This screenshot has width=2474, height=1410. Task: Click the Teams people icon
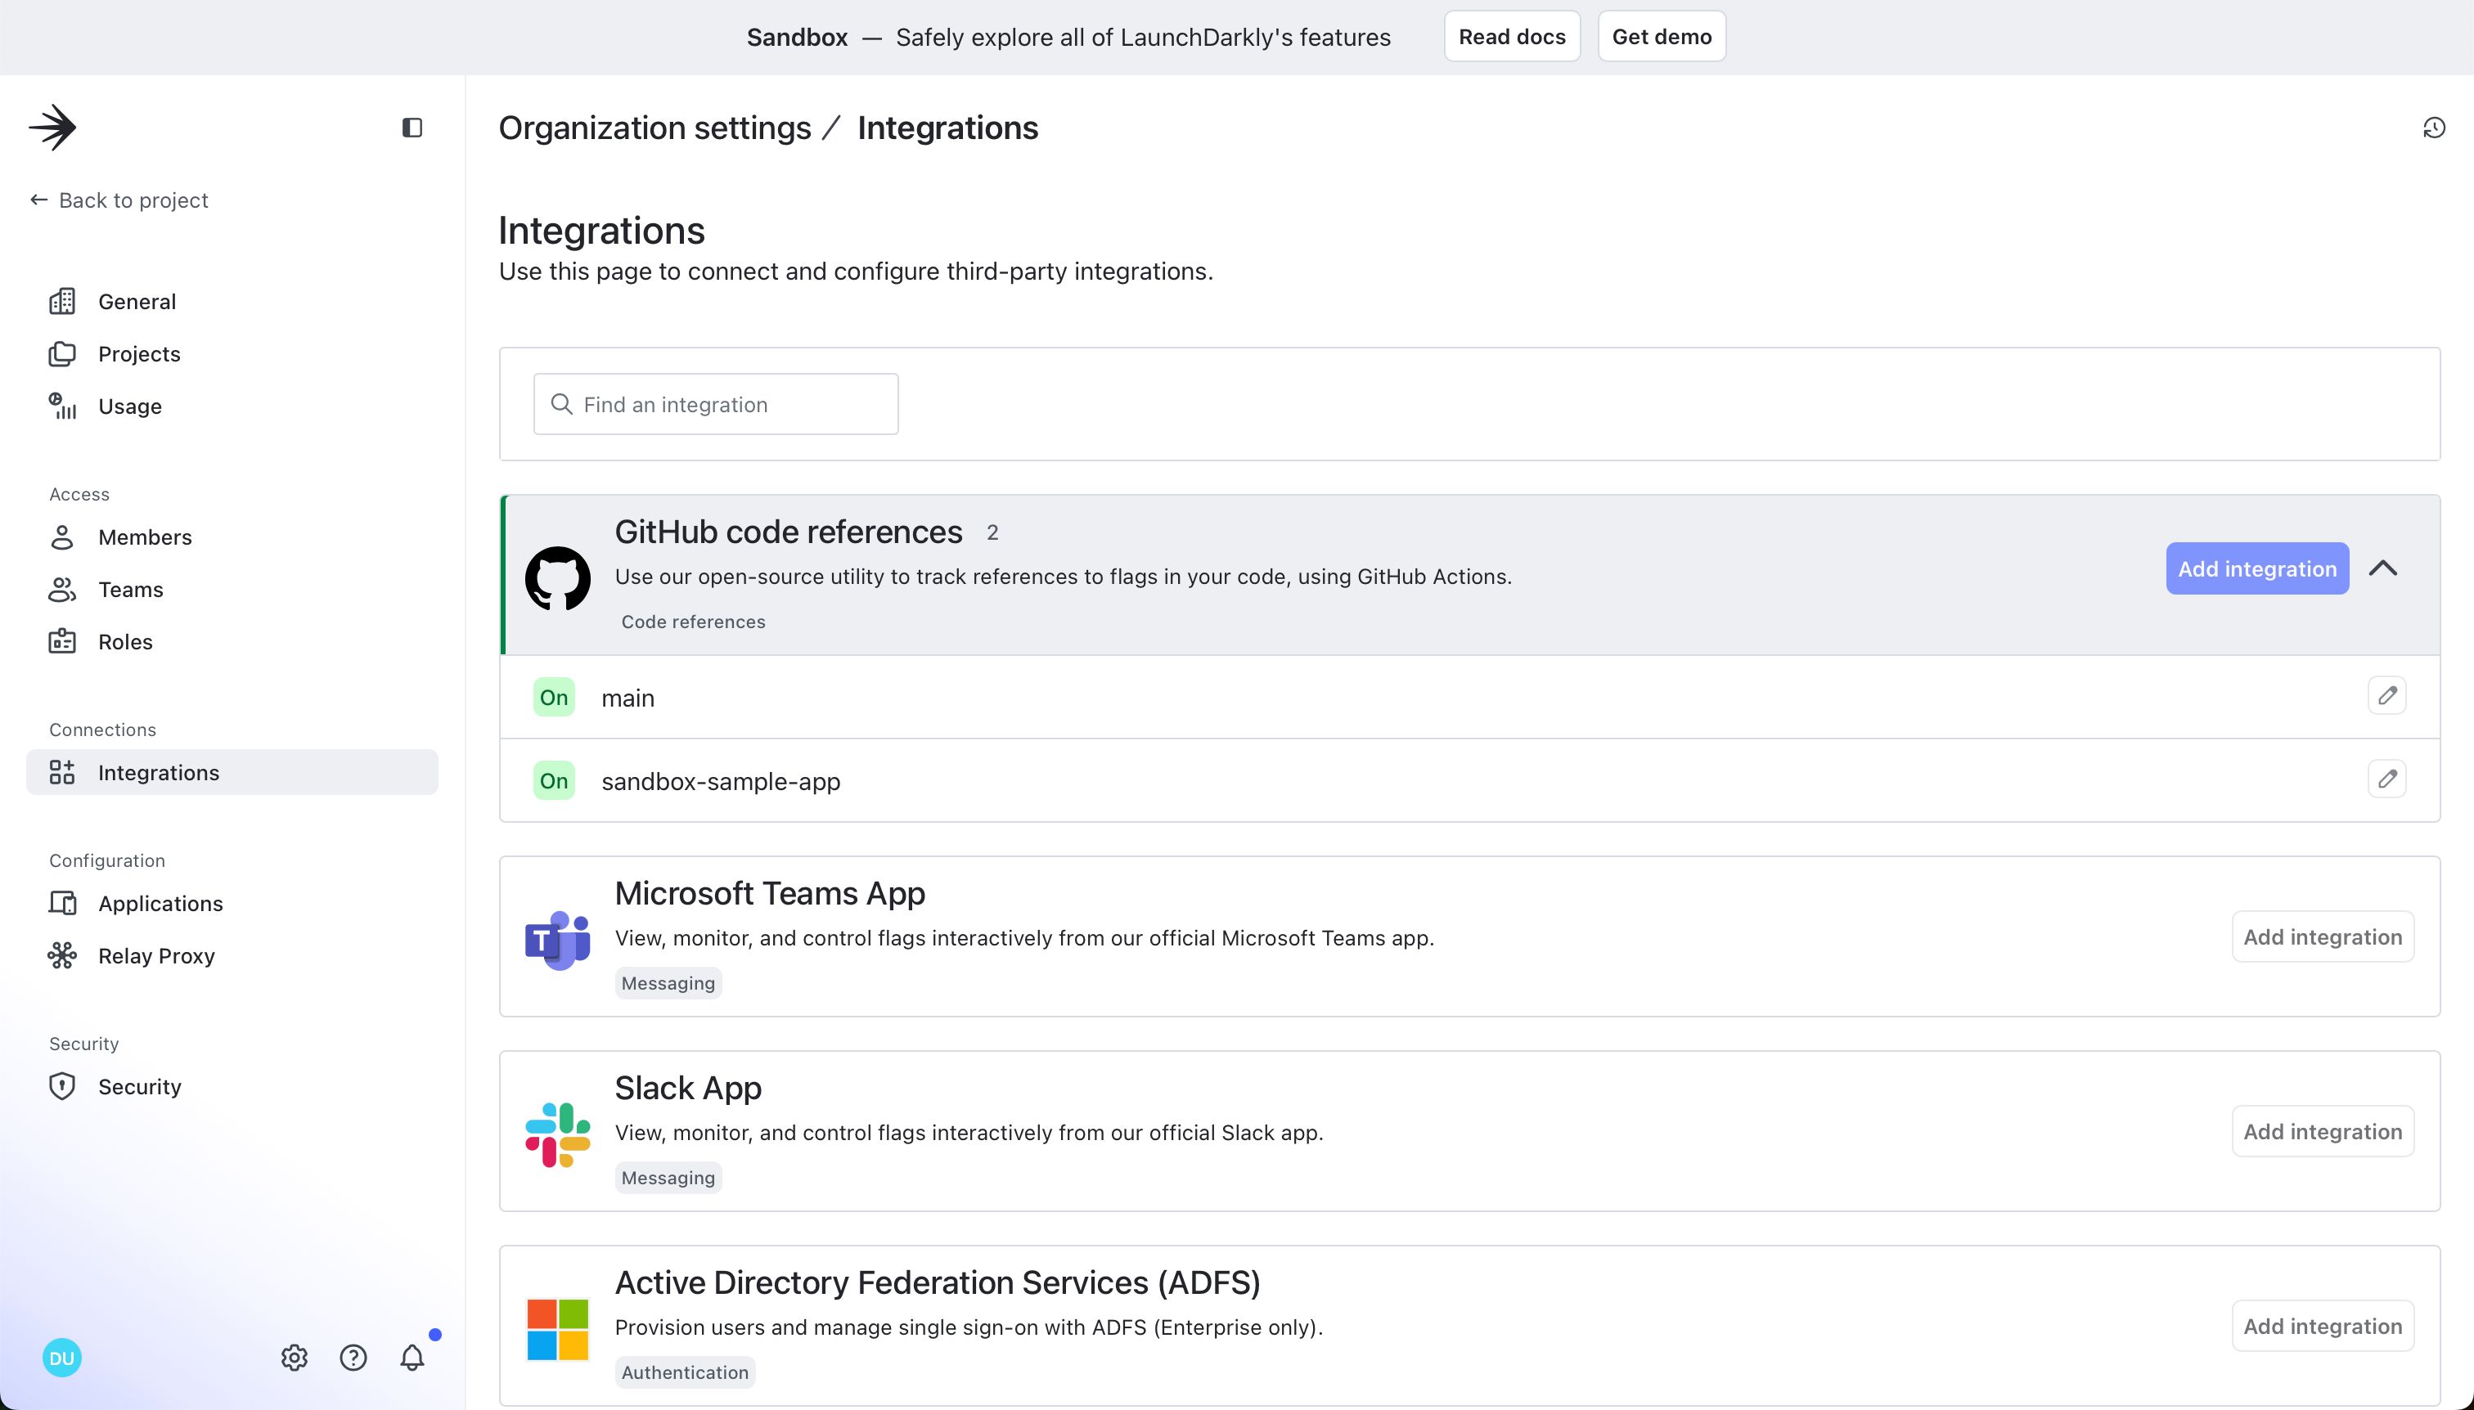[x=62, y=589]
